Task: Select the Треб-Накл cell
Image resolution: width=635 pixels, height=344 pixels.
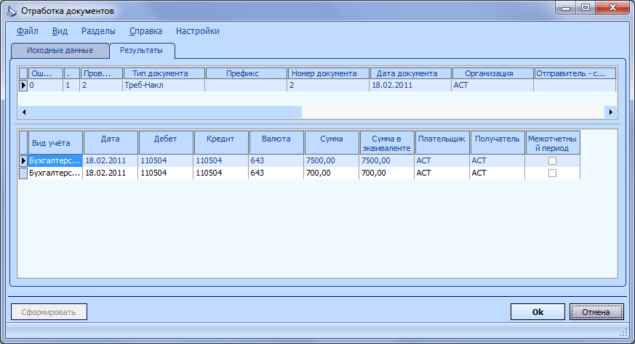Action: tap(164, 86)
